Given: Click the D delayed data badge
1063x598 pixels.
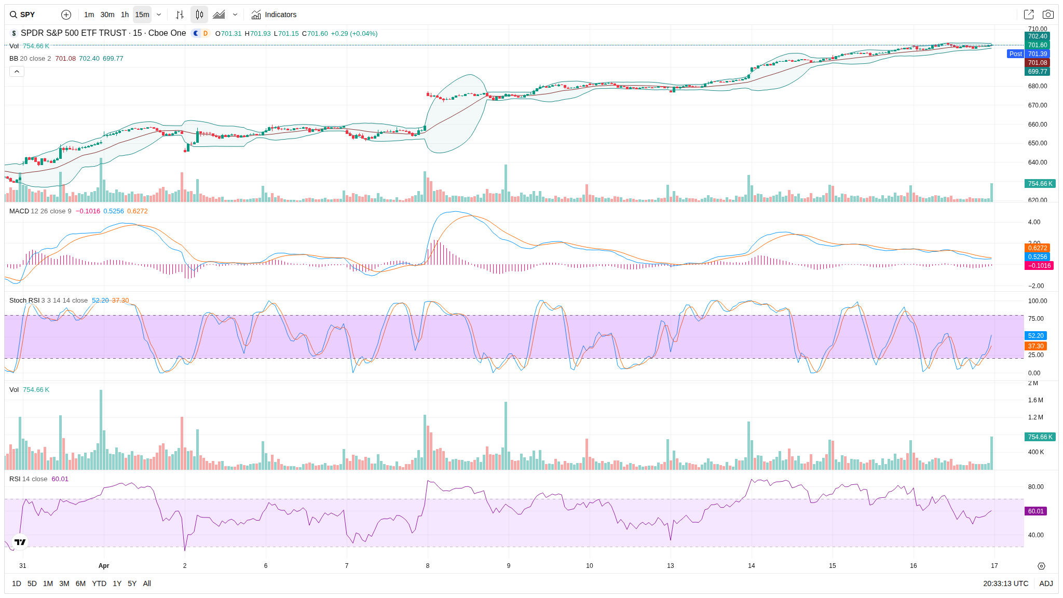Looking at the screenshot, I should click(206, 33).
